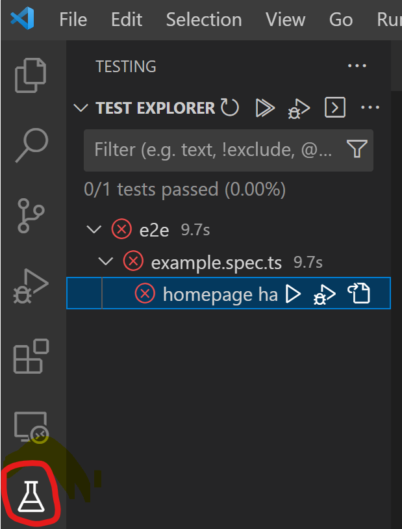Open the File menu
Screen dimensions: 402x529
(73, 19)
